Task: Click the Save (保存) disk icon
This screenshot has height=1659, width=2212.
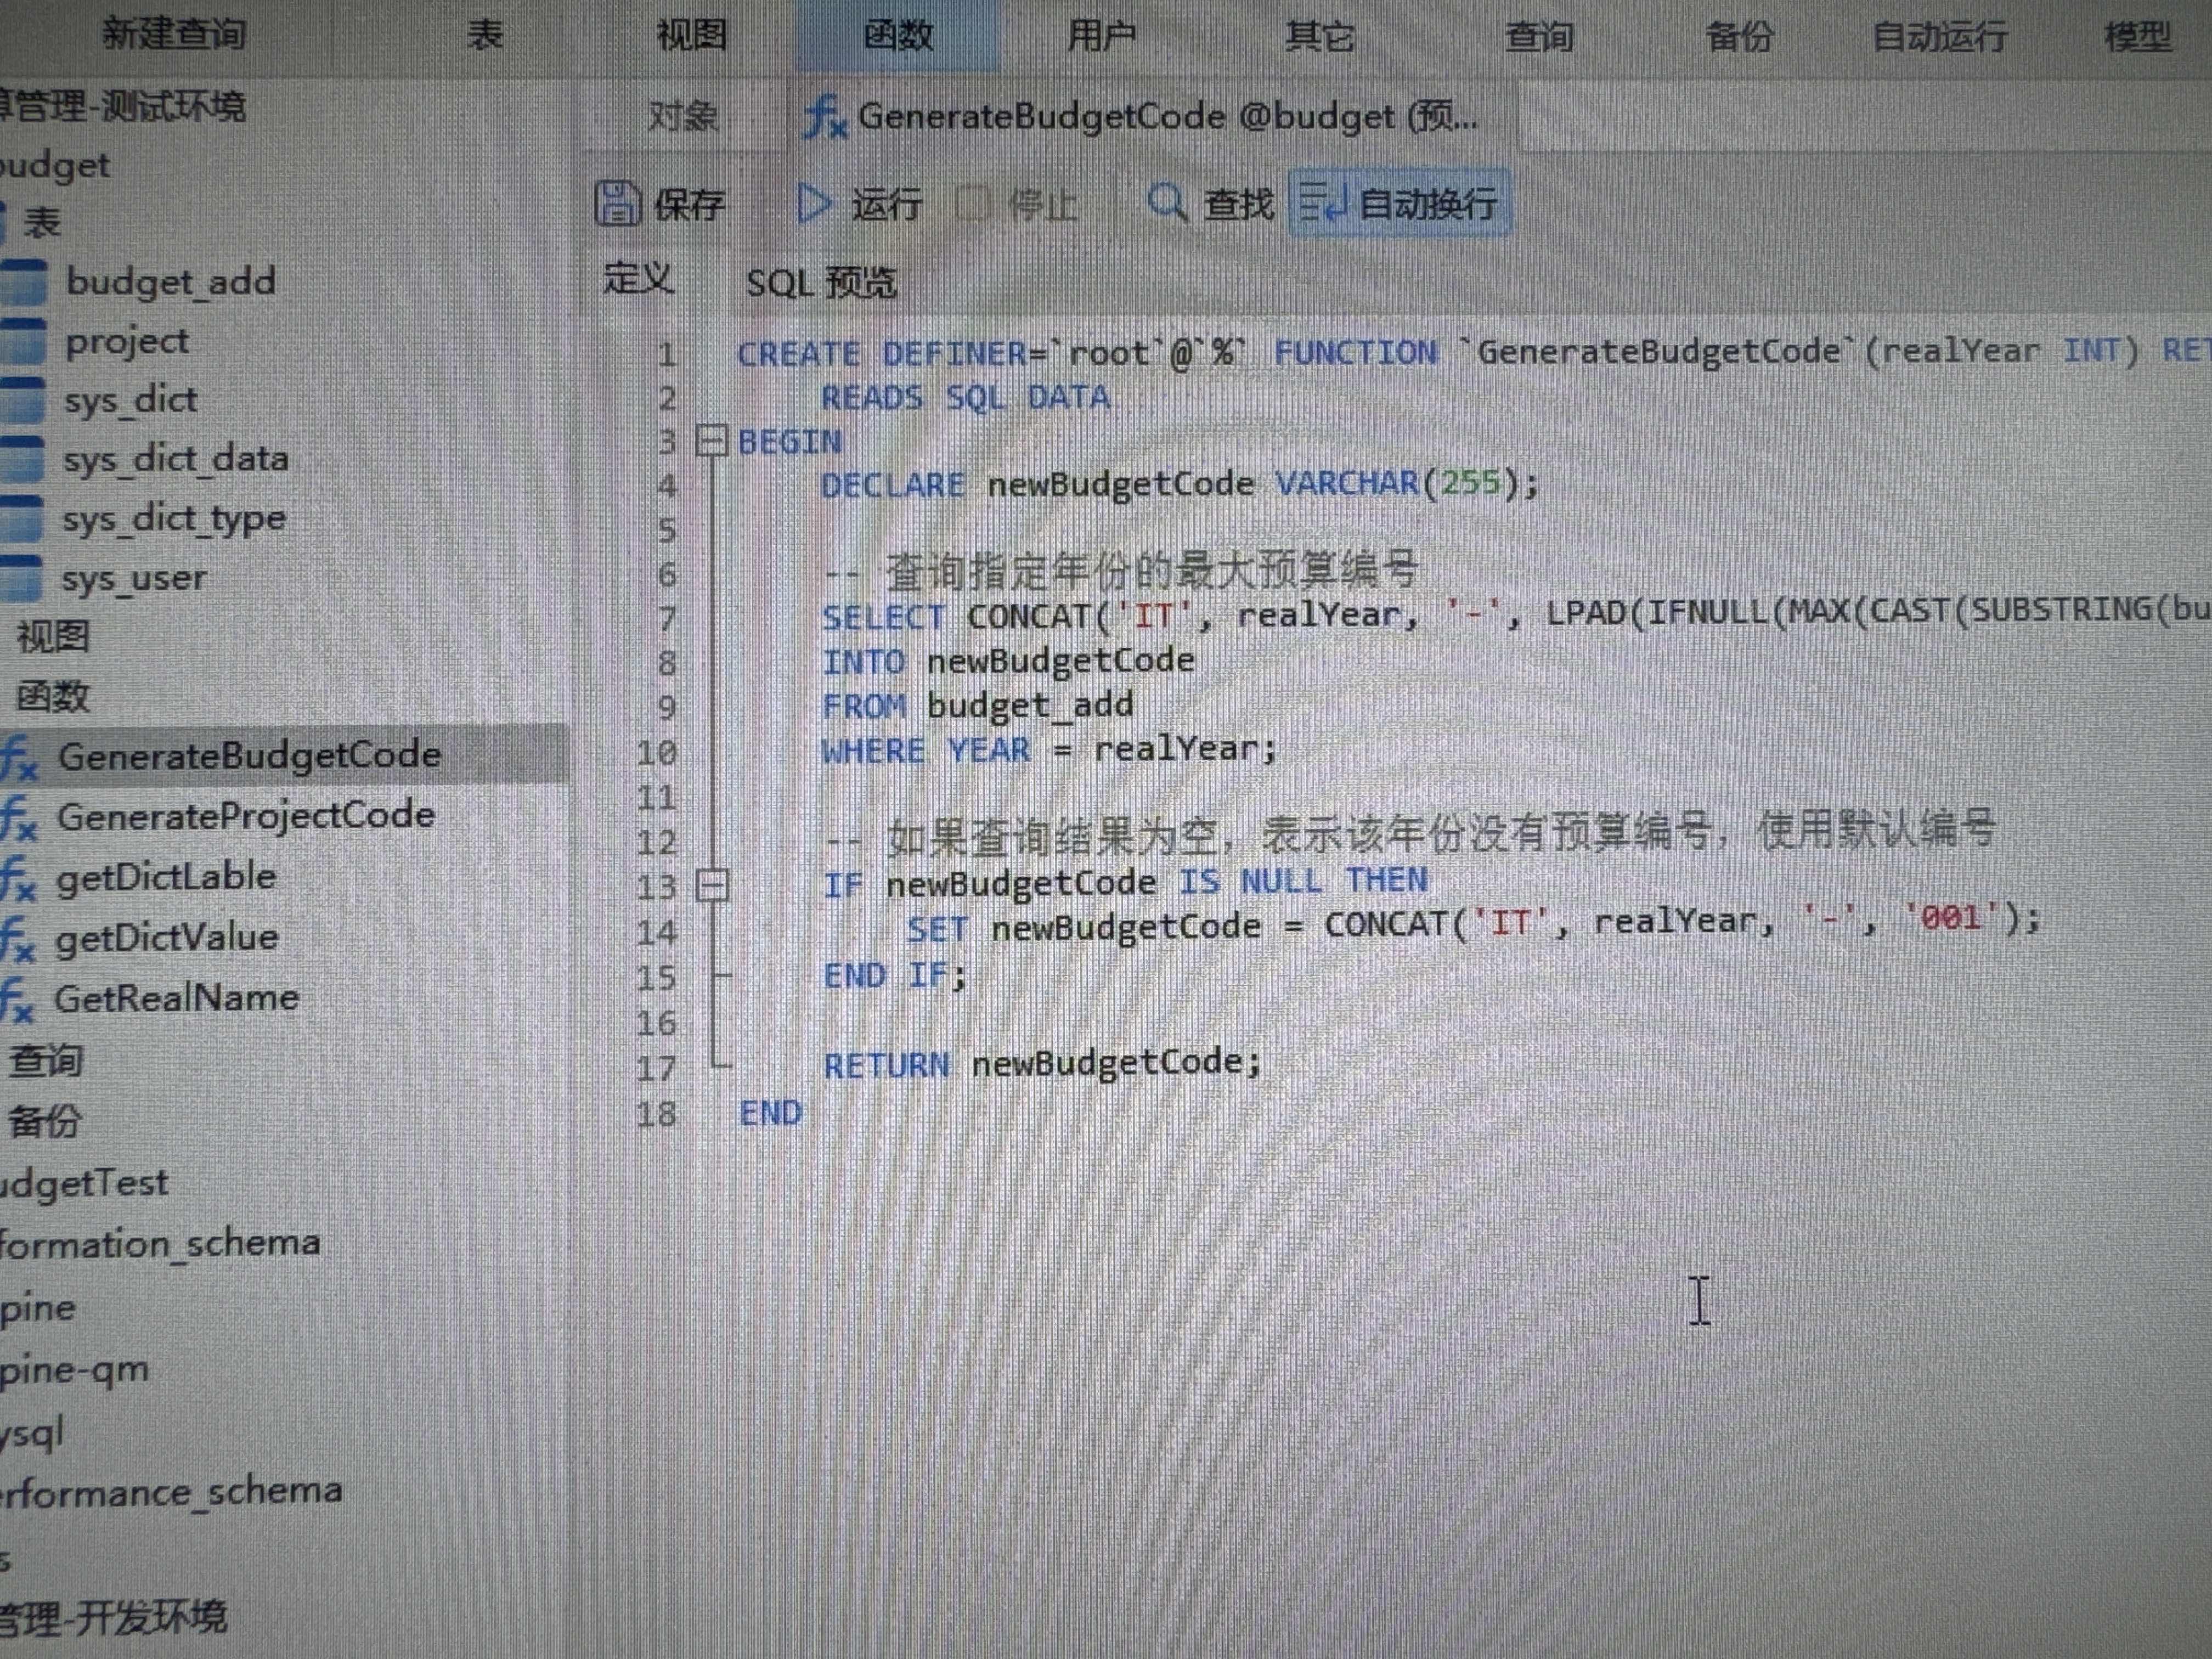Action: (x=617, y=203)
